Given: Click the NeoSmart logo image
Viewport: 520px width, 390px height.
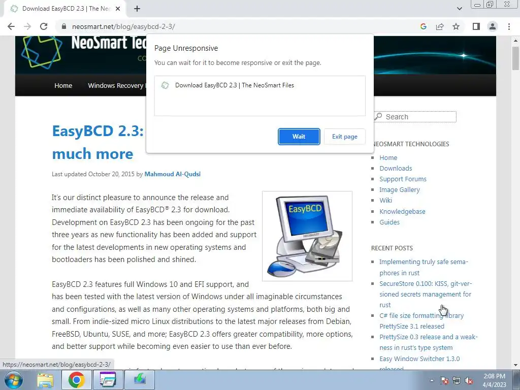Looking at the screenshot, I should [x=42, y=51].
